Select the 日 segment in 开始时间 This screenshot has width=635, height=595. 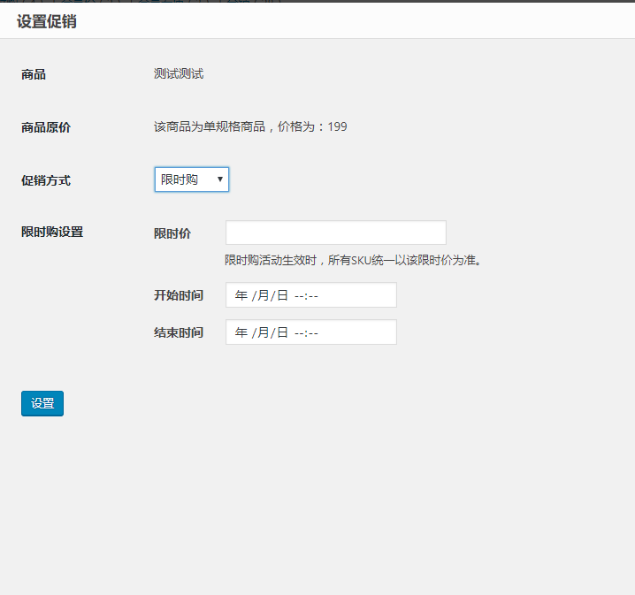pos(282,295)
